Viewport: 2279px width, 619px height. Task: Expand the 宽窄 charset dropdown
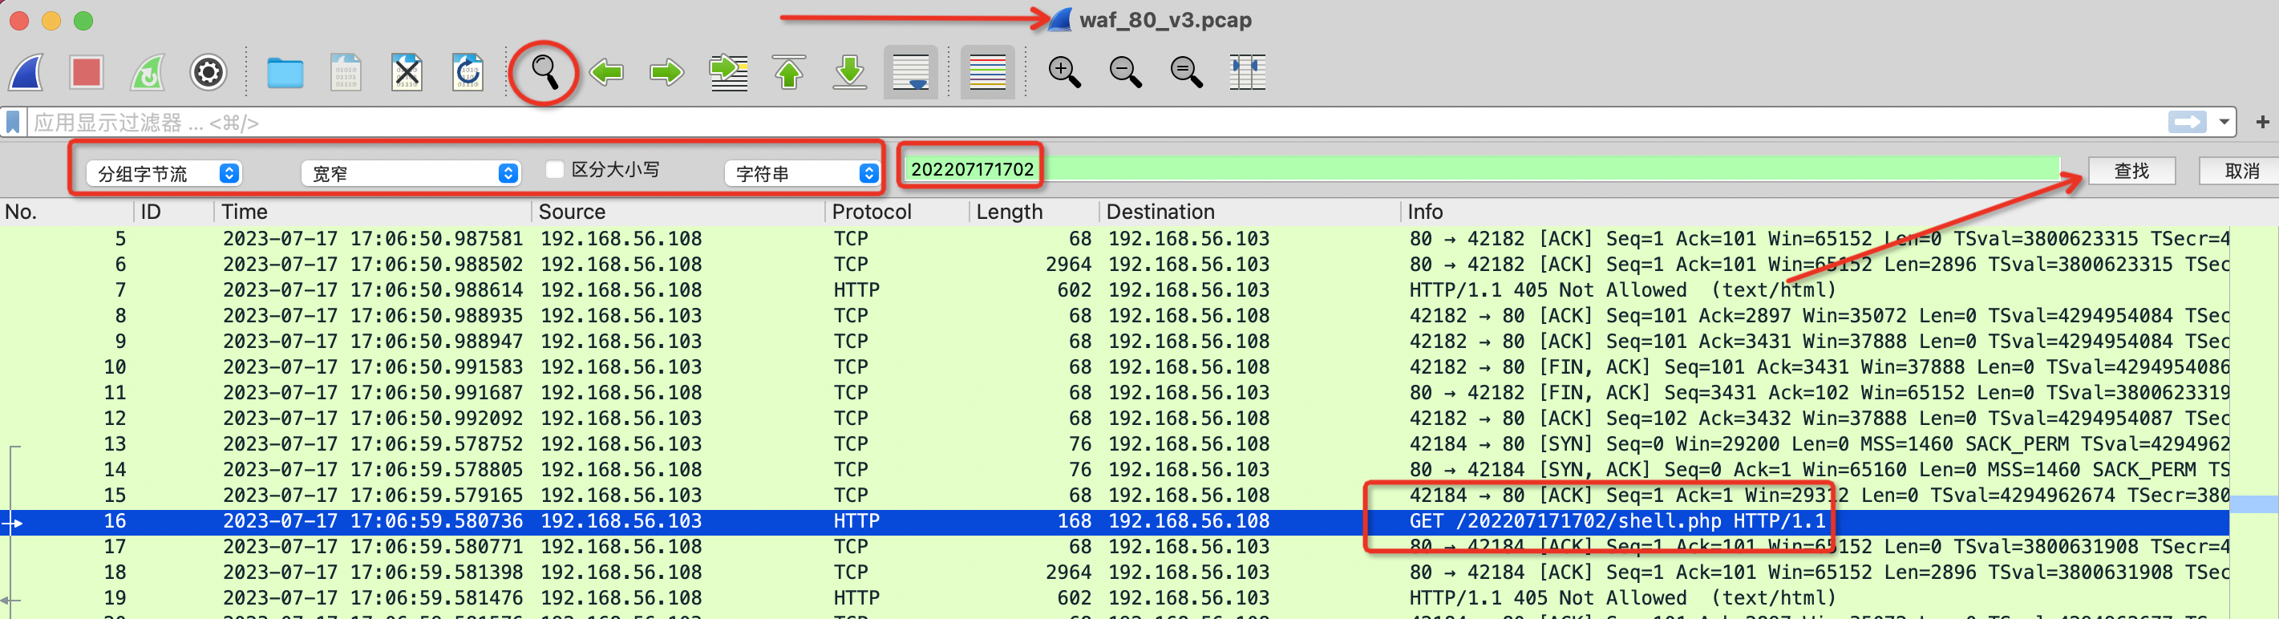[411, 173]
